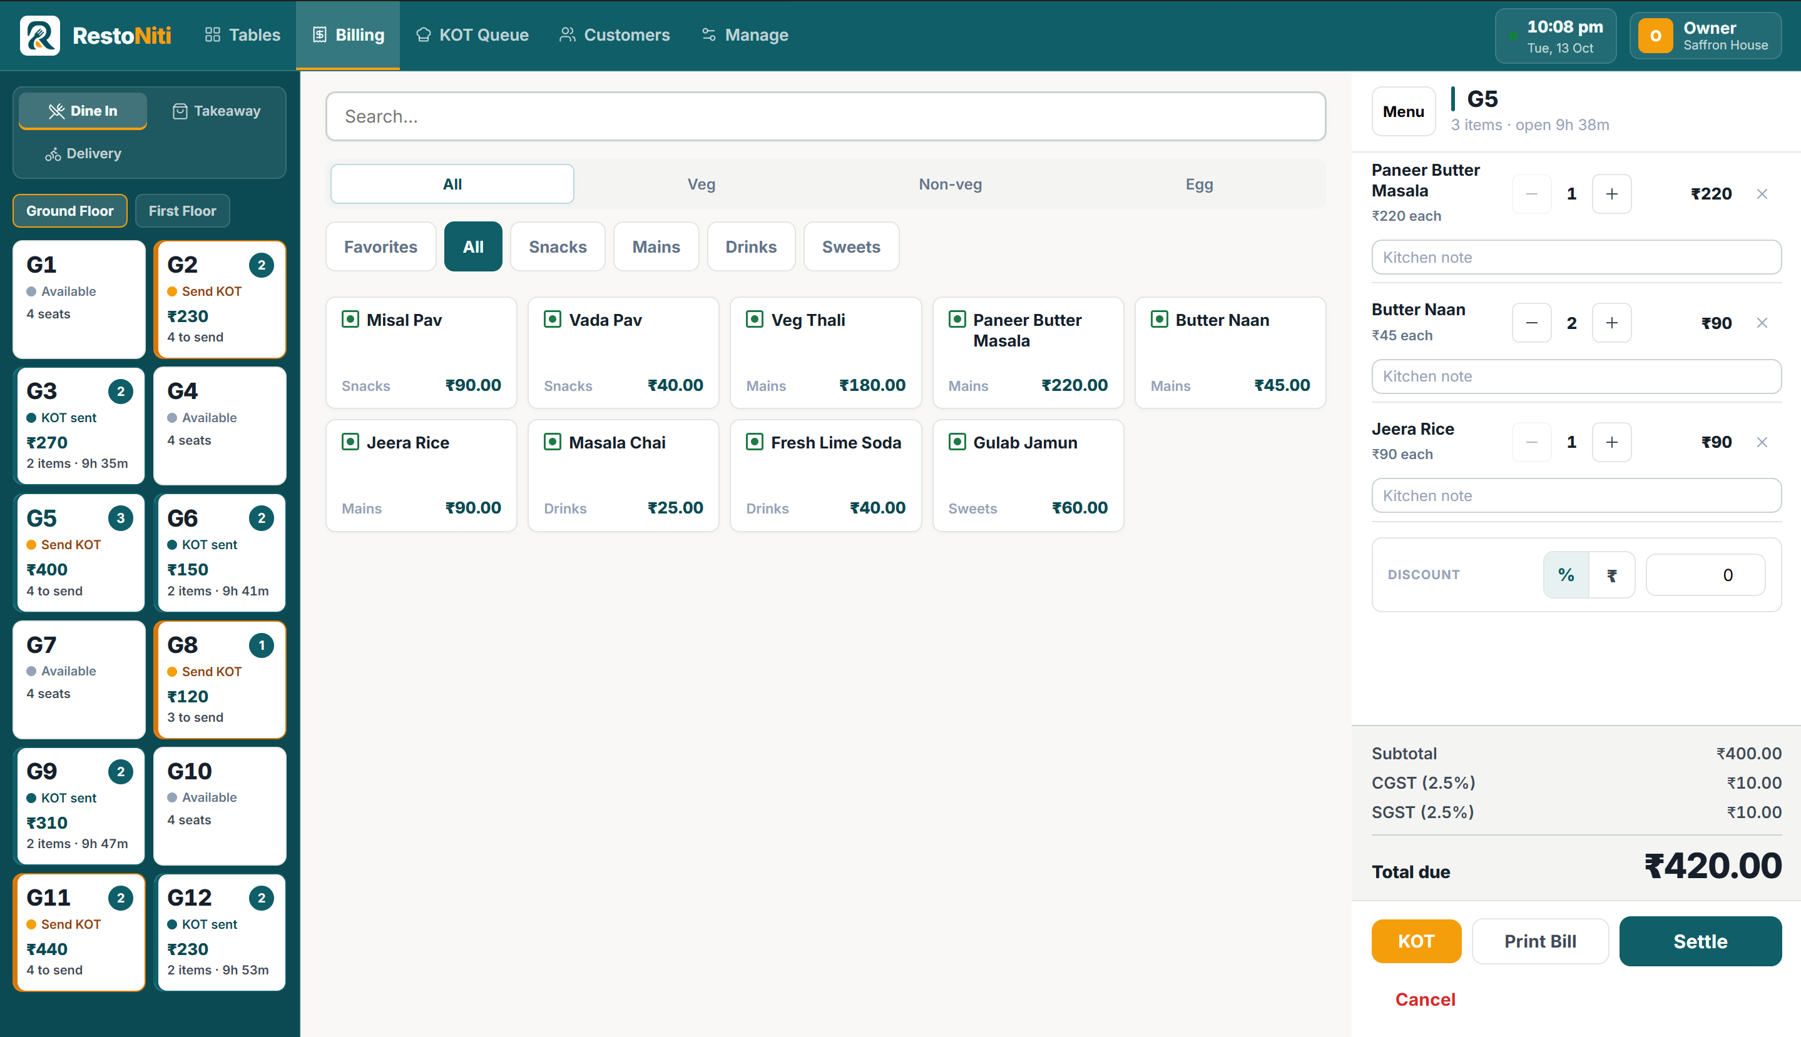Open the Menu button beside G5

[x=1403, y=111]
